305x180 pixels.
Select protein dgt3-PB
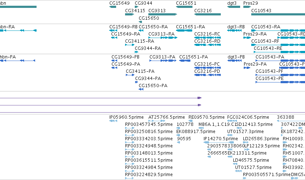[236, 57]
